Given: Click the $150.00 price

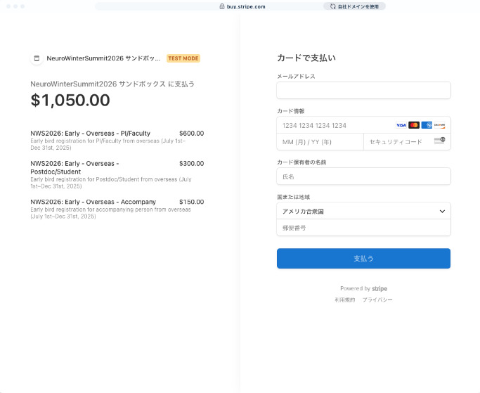Looking at the screenshot, I should (191, 202).
